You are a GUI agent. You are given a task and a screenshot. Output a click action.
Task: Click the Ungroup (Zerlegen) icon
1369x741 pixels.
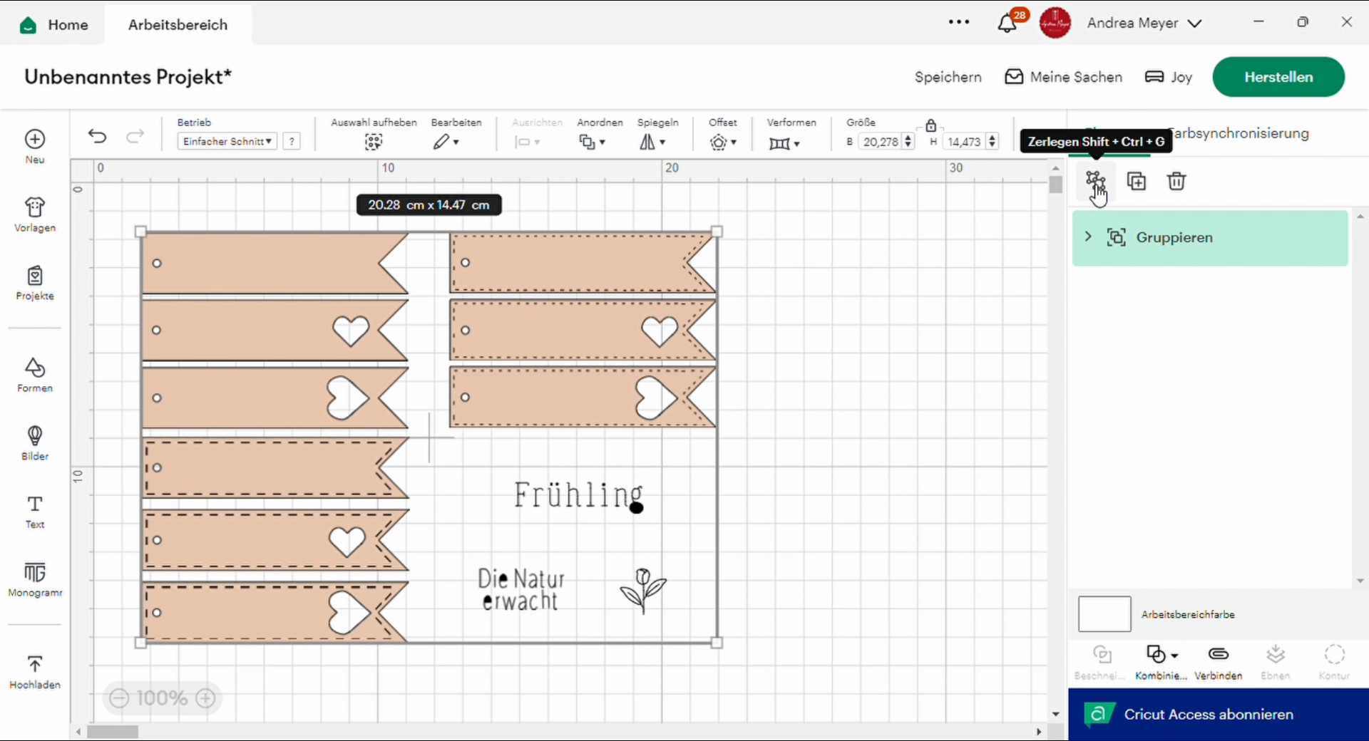click(1095, 181)
